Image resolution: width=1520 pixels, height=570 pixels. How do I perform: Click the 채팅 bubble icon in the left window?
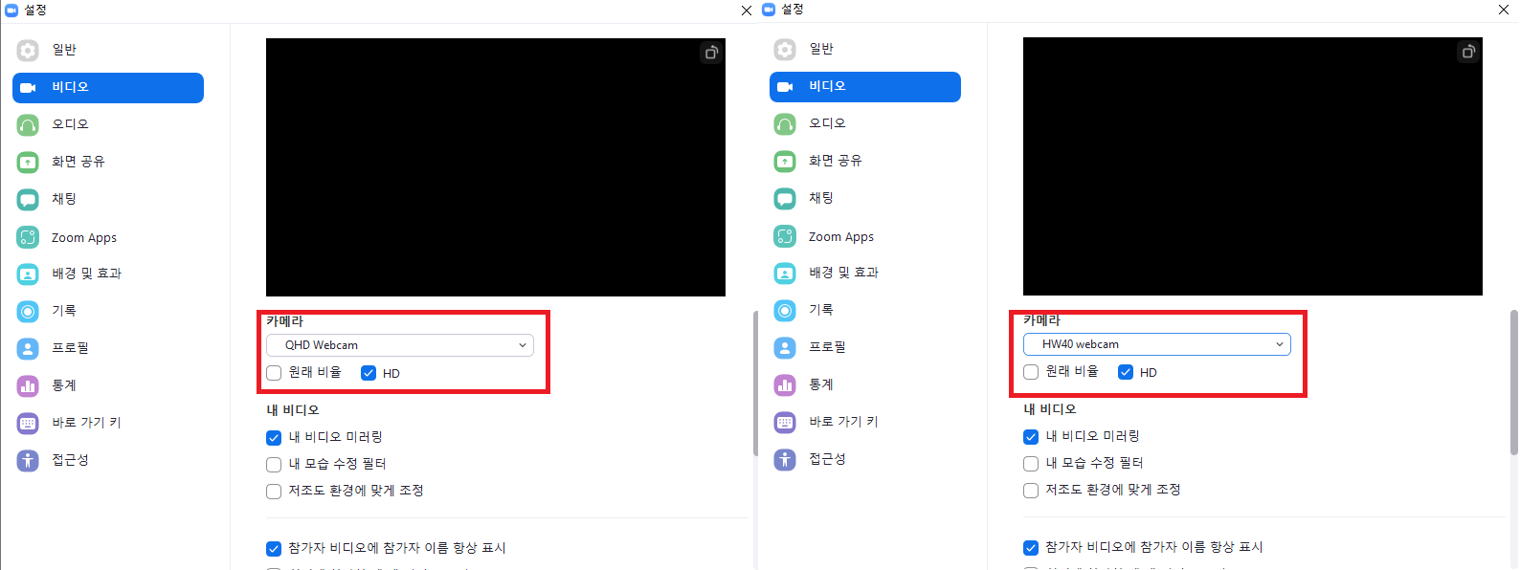click(x=28, y=199)
